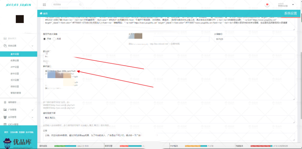302x149 pixels.
Task: Click the 支持米酷 footer link
Action: click(x=14, y=132)
